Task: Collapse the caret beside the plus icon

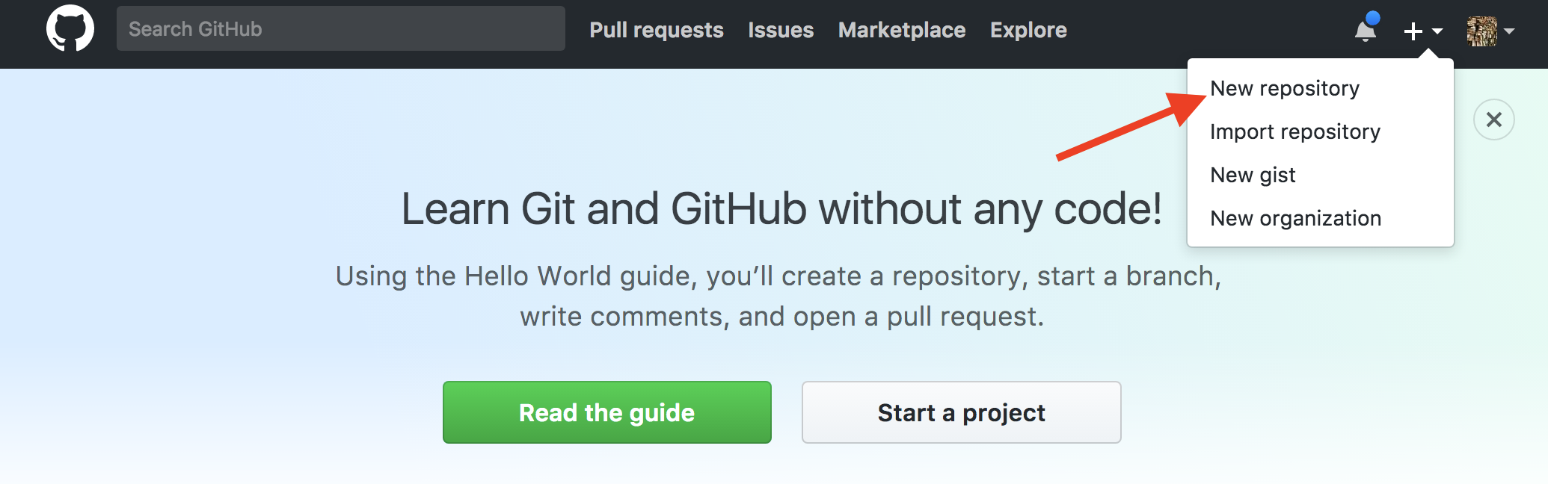Action: click(x=1437, y=31)
